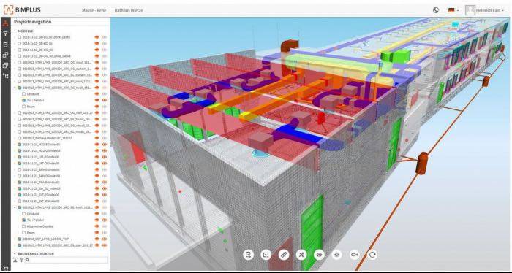The width and height of the screenshot is (512, 273).
Task: Uncheck the LFT-OGIndex00 model checkbox
Action: point(20,164)
